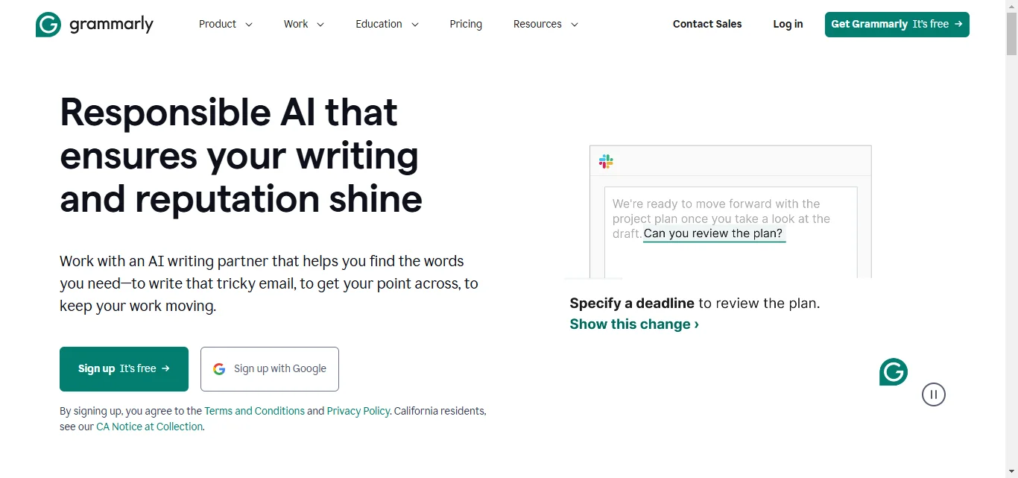Screen dimensions: 1018x478
Task: Select Contact Sales in the navigation
Action: pyautogui.click(x=706, y=24)
